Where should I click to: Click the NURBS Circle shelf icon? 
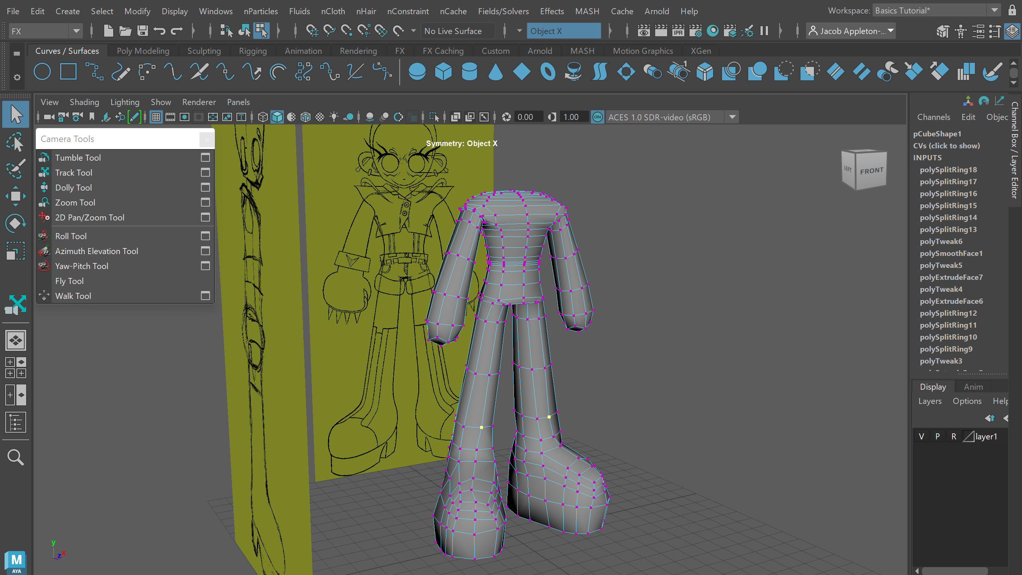point(42,72)
